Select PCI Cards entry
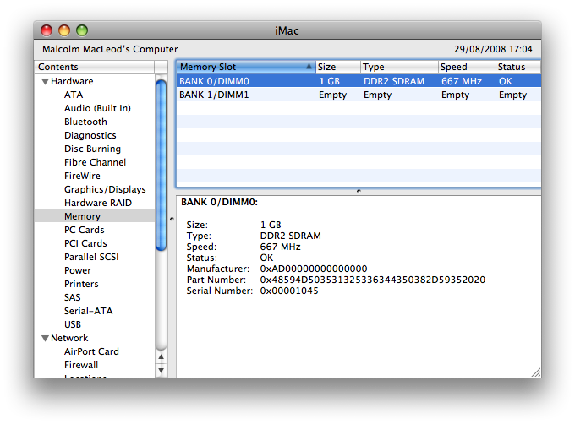The width and height of the screenshot is (575, 424). click(x=85, y=243)
